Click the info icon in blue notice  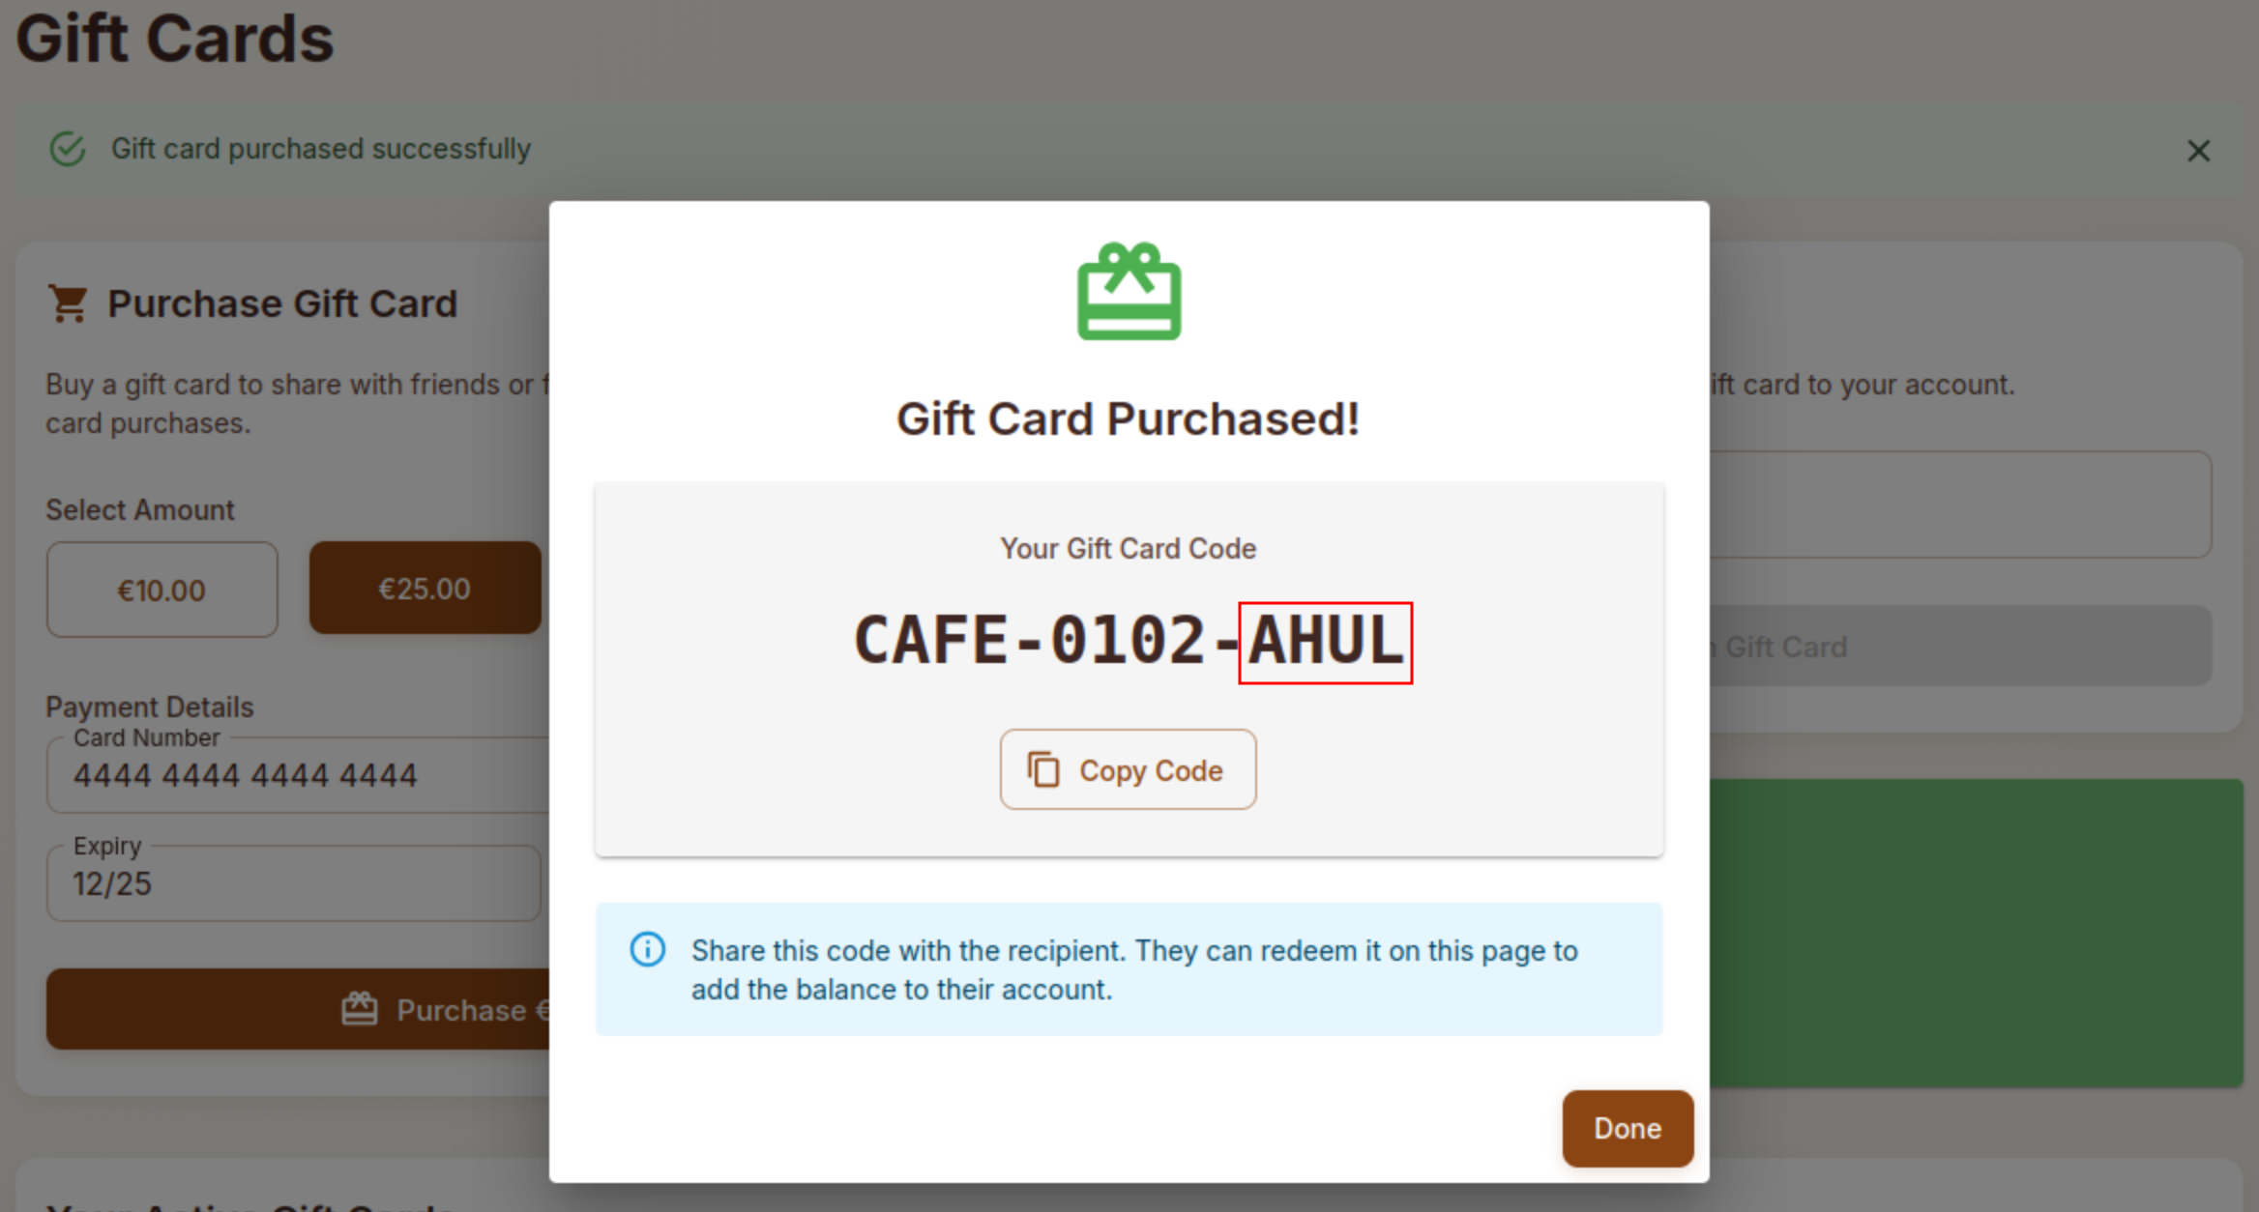tap(647, 949)
